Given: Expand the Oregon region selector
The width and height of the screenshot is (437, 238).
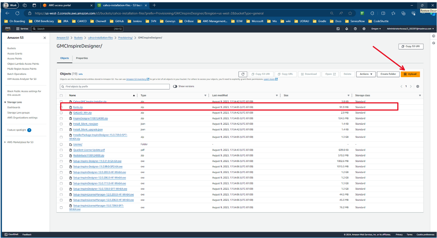Looking at the screenshot, I should (x=376, y=29).
